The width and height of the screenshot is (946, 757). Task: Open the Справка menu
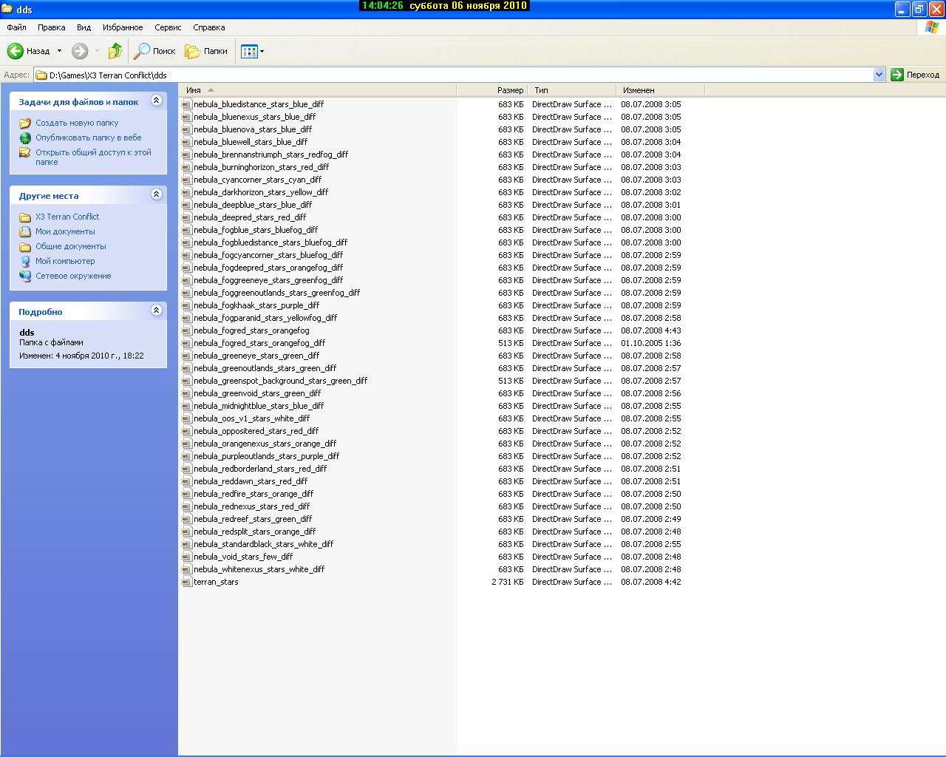(x=208, y=27)
